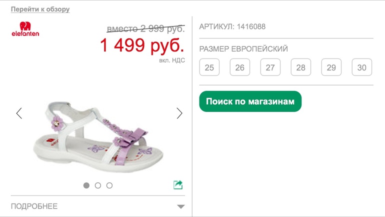Pick size 30 option
Screen dimensions: 385x217
(x=362, y=67)
